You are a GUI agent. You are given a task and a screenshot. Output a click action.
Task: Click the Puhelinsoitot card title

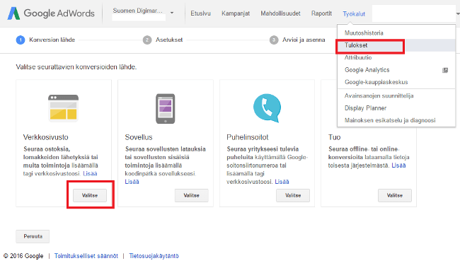[248, 137]
